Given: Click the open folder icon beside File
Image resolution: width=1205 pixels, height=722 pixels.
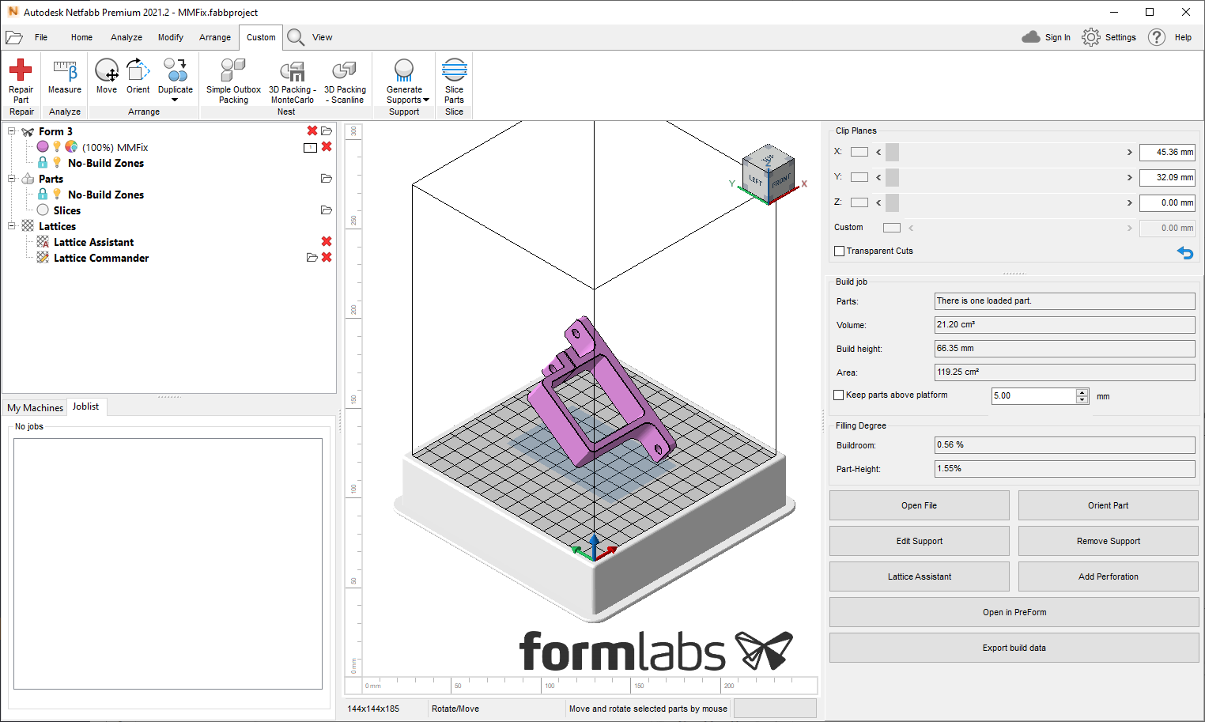Looking at the screenshot, I should [14, 37].
